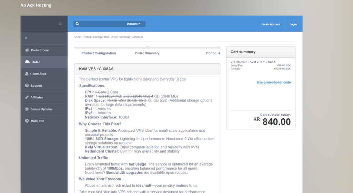Select the Order Summary progress step
Viewport: 353px width, 193px height.
[x=147, y=53]
